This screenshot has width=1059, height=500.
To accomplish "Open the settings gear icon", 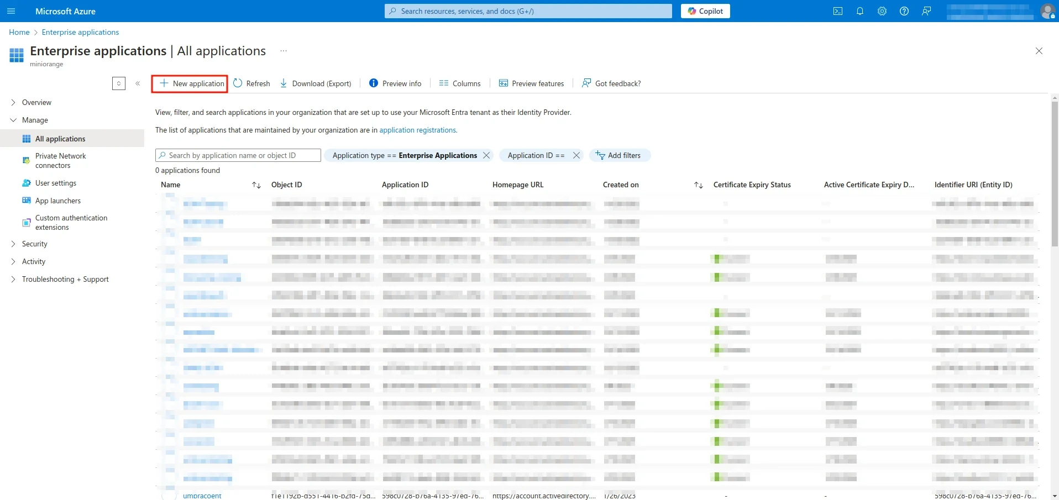I will [882, 11].
